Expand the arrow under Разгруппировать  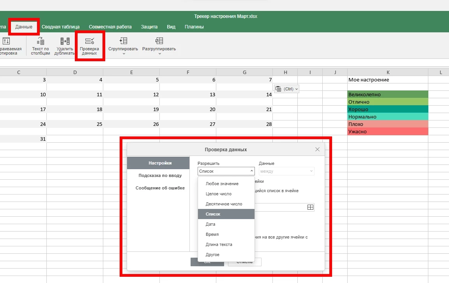pos(159,54)
